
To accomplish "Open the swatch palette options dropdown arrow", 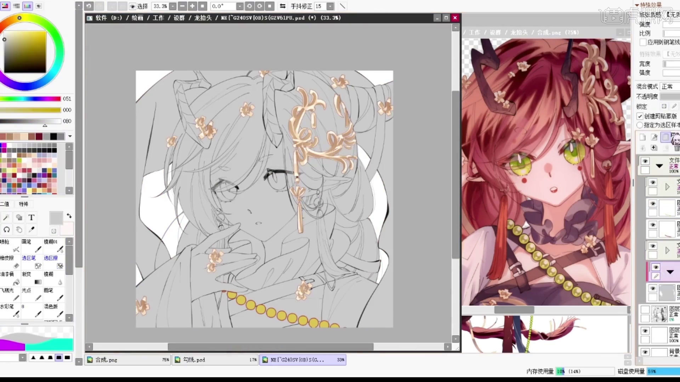I will click(70, 136).
